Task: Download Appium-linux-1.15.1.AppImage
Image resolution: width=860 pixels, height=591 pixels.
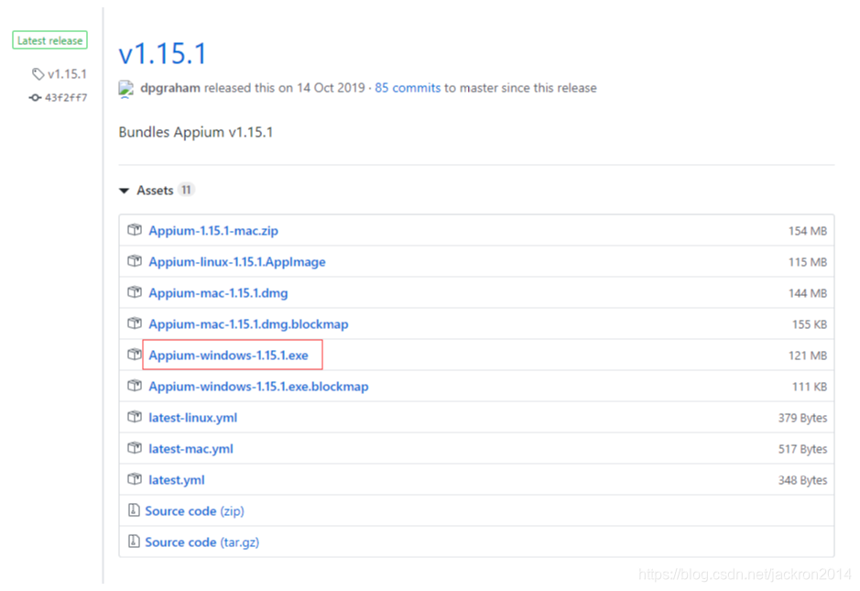Action: tap(237, 262)
